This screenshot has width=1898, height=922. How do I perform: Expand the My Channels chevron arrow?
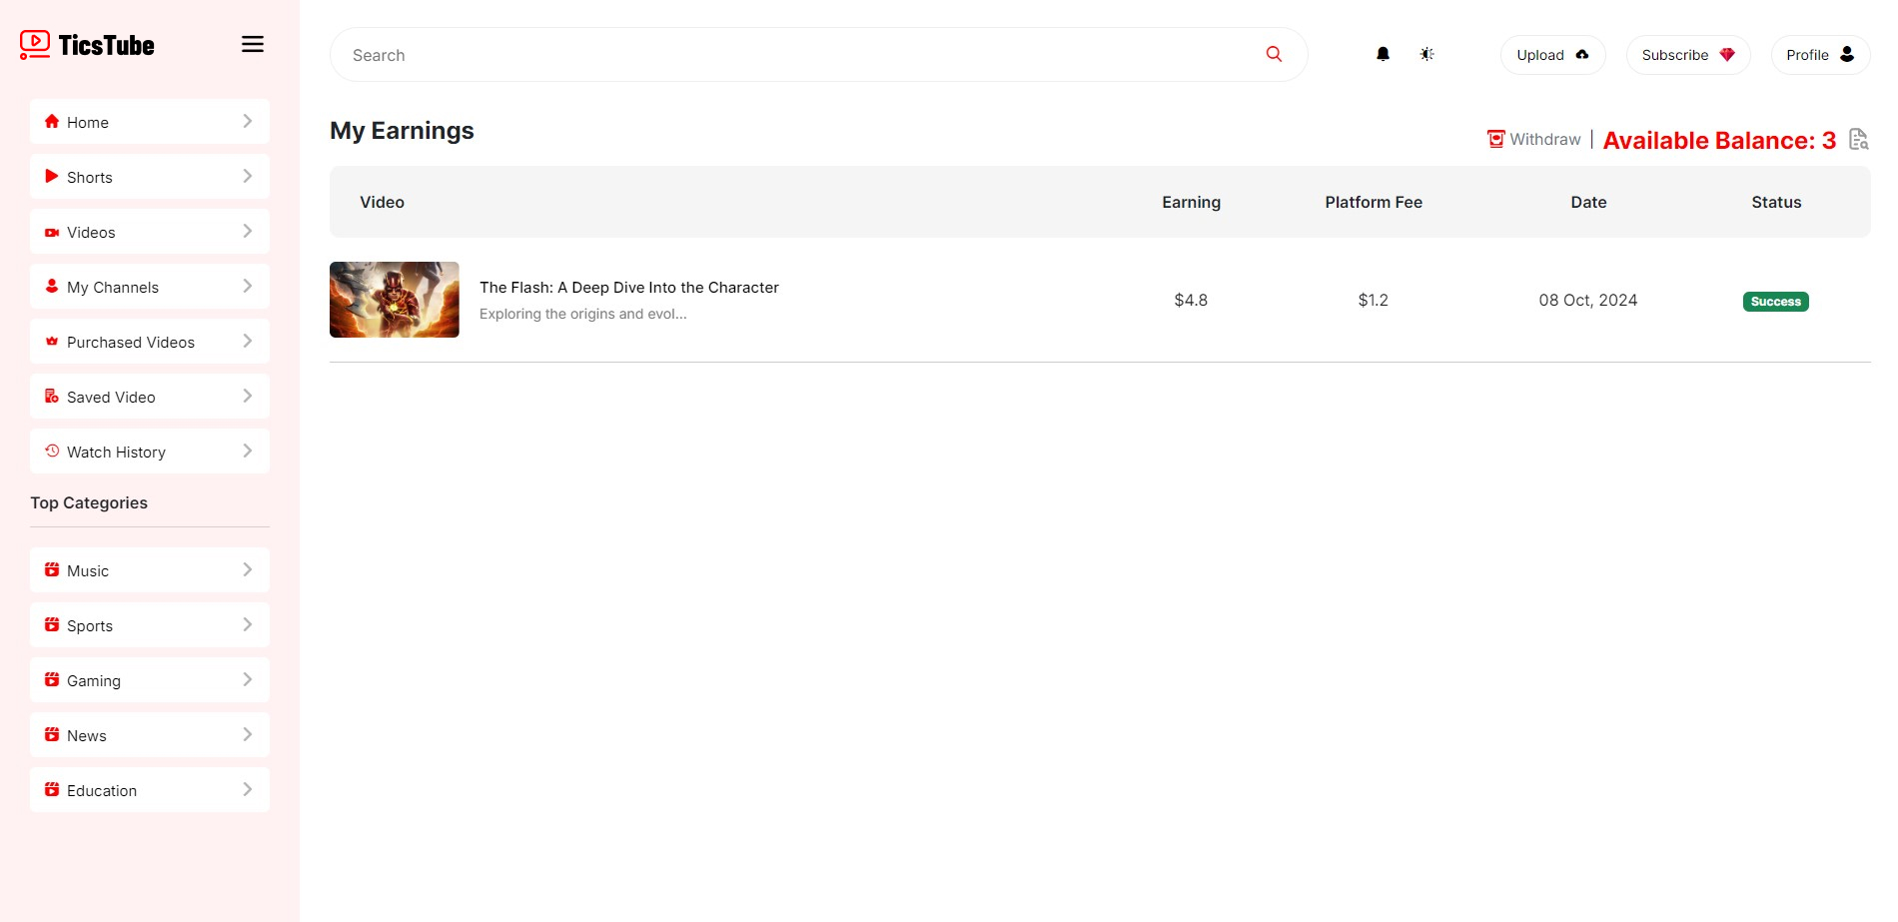[248, 287]
